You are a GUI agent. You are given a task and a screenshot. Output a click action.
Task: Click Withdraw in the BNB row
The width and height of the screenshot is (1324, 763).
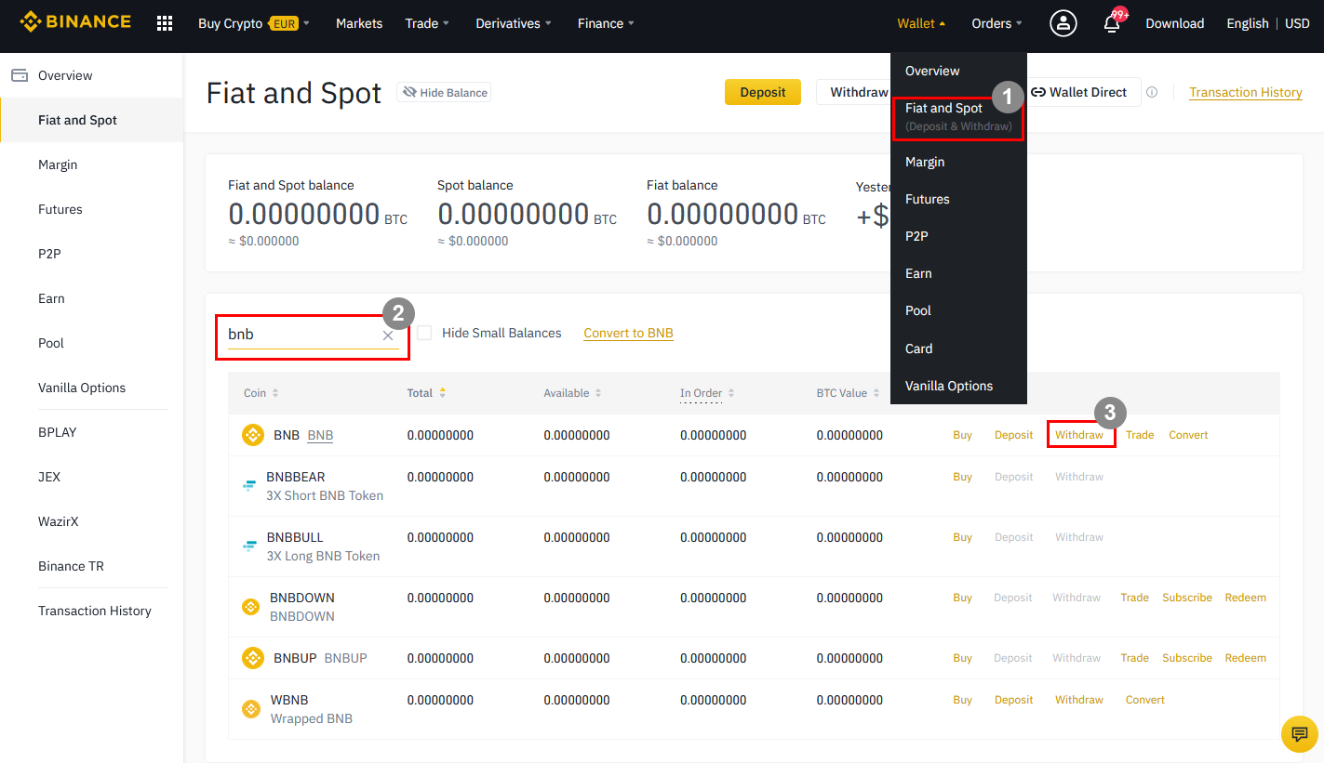pos(1079,435)
